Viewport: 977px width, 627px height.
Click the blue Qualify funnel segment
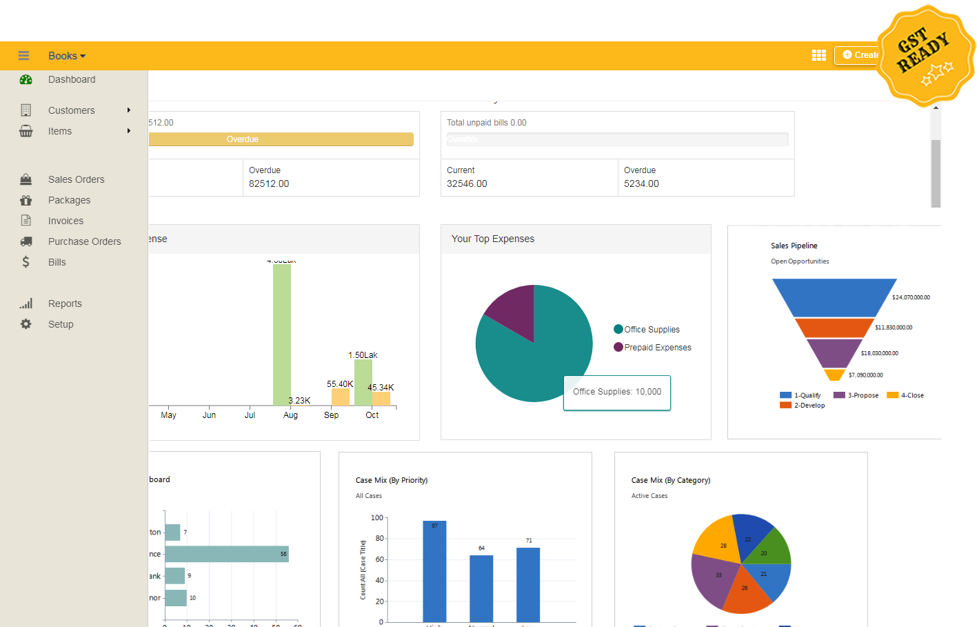[x=834, y=297]
